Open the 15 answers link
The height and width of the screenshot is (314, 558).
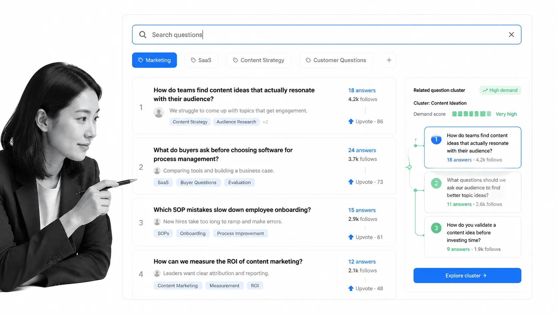tap(362, 210)
